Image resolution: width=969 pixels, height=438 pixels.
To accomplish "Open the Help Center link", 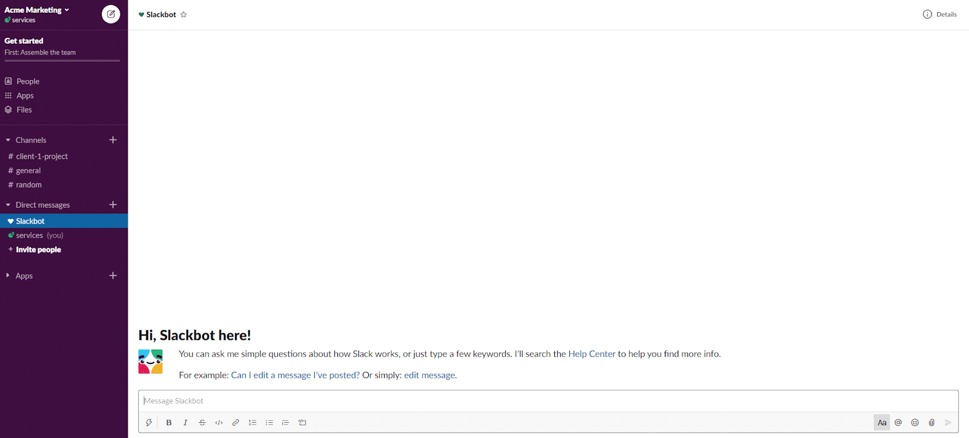I will pyautogui.click(x=591, y=354).
